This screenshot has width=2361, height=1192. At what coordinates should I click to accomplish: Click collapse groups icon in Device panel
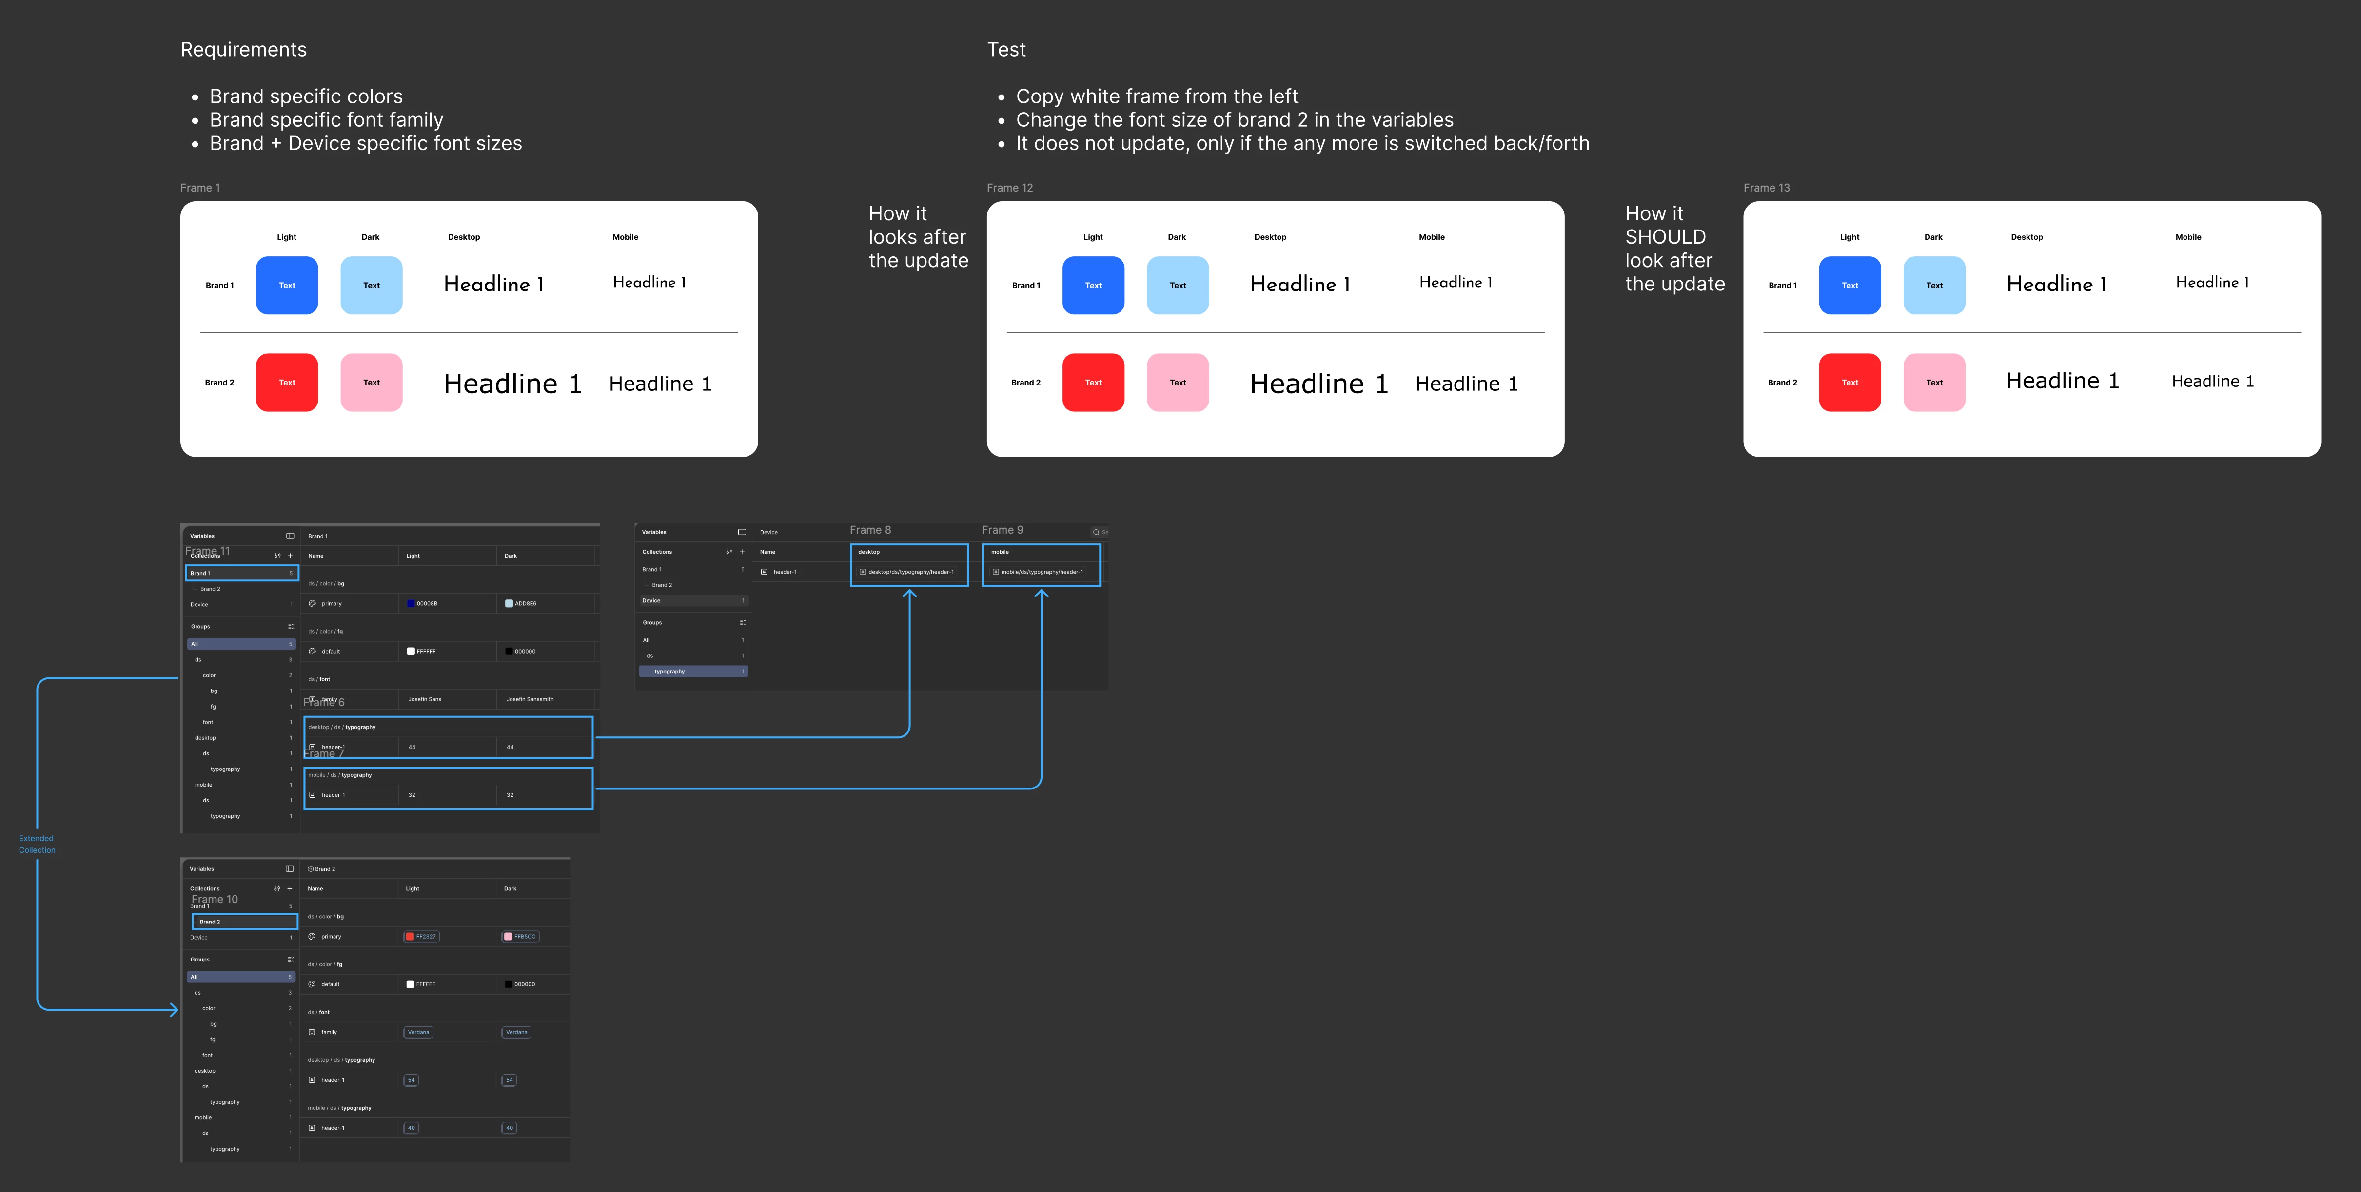coord(743,623)
